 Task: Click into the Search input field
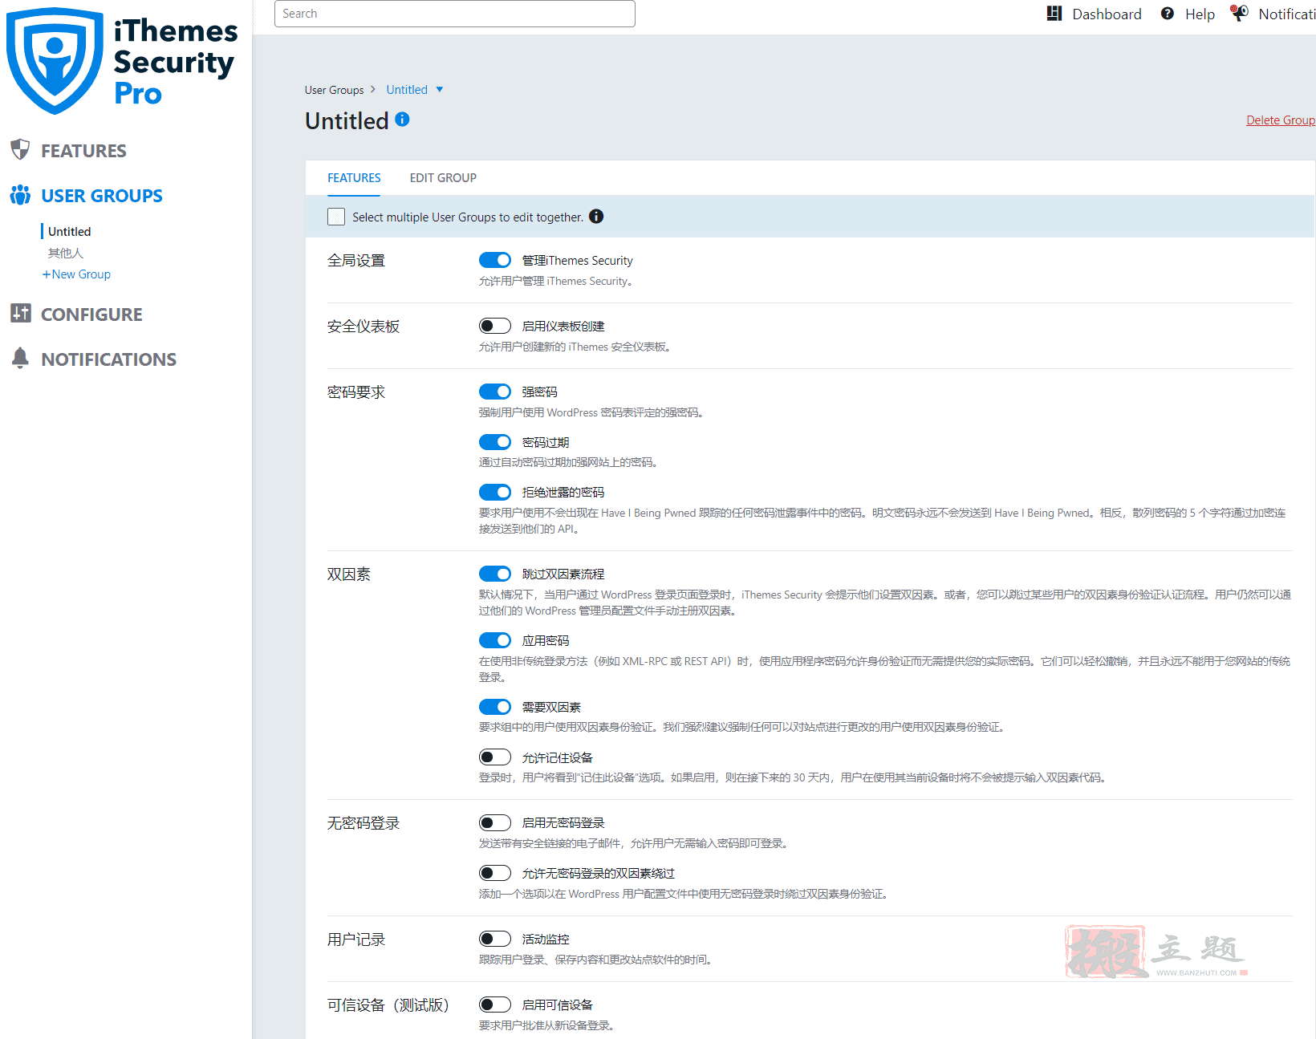point(455,14)
